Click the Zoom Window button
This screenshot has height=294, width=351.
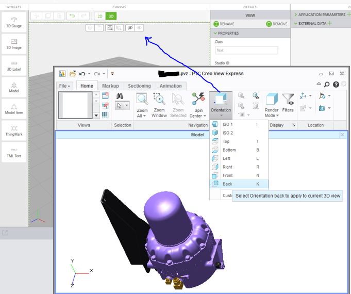pos(159,105)
